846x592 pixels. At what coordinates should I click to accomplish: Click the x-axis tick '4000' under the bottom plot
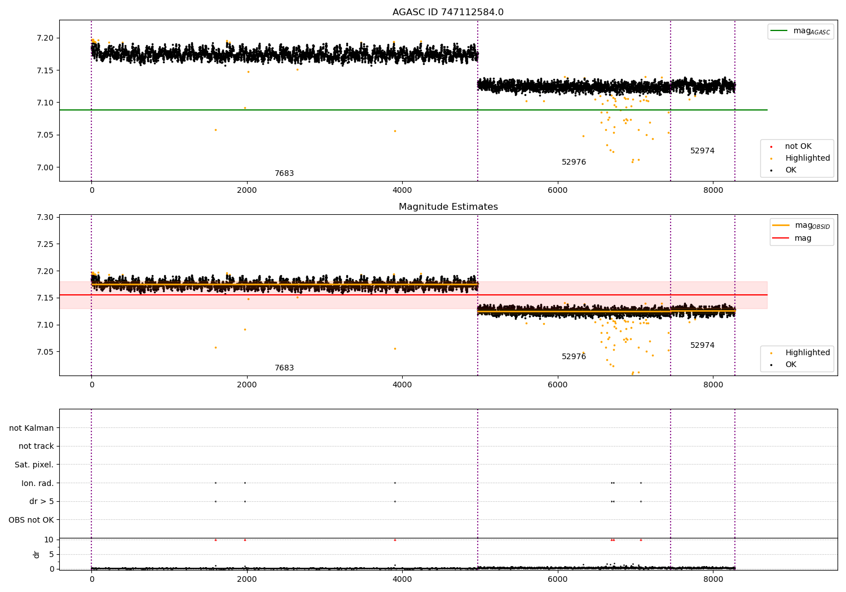click(402, 580)
